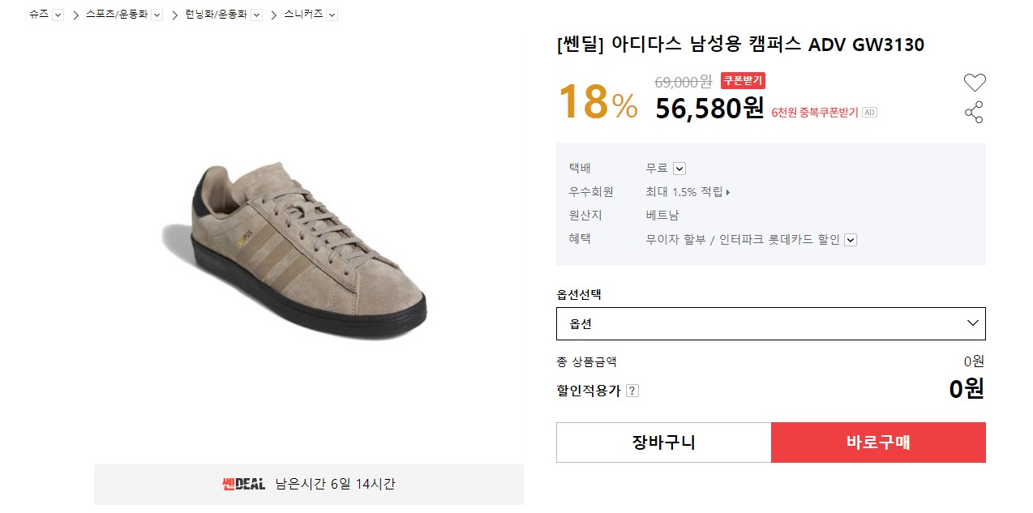Click the share icon

coord(974,112)
